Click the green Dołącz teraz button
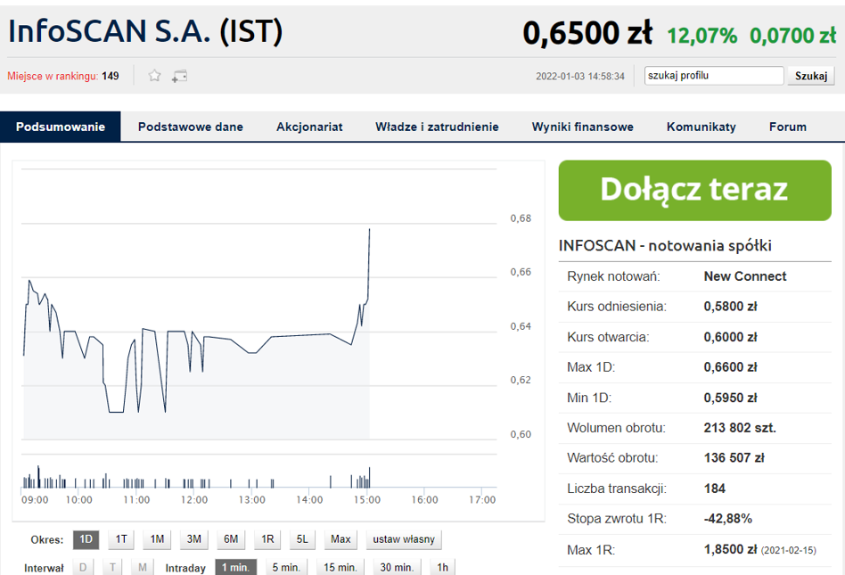 [694, 190]
